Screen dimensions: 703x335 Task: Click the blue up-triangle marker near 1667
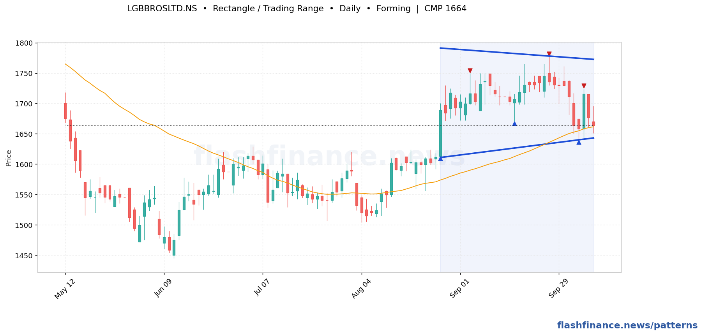pyautogui.click(x=514, y=123)
